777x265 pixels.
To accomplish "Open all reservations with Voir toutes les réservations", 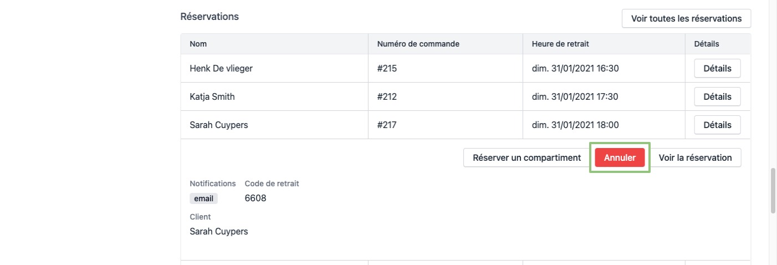I will coord(686,18).
